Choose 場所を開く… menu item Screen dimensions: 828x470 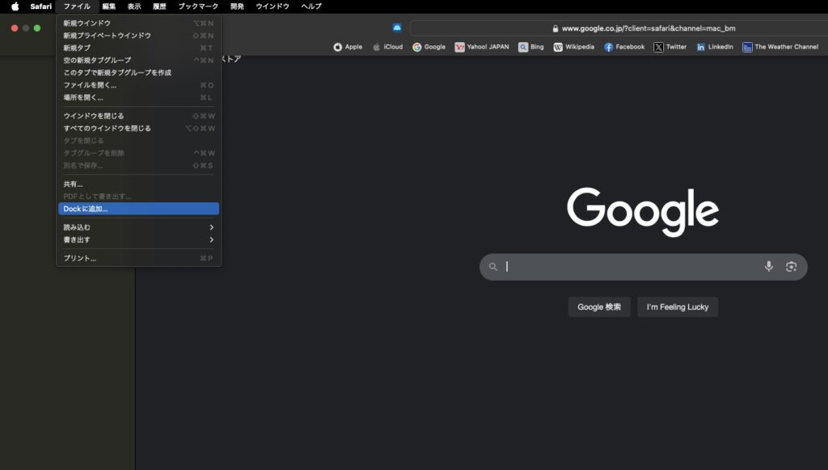[138, 98]
